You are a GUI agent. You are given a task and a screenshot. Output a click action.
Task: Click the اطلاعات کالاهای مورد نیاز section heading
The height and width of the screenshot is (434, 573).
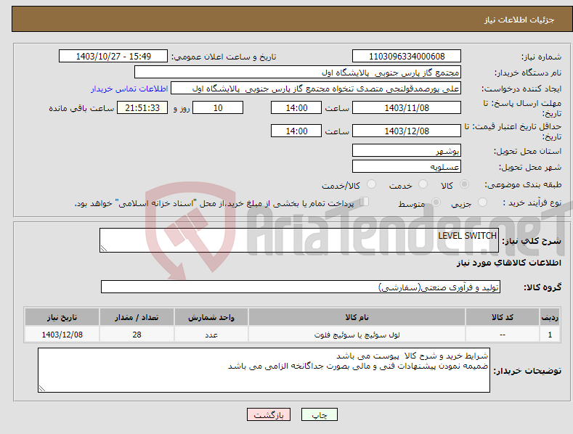pos(508,263)
